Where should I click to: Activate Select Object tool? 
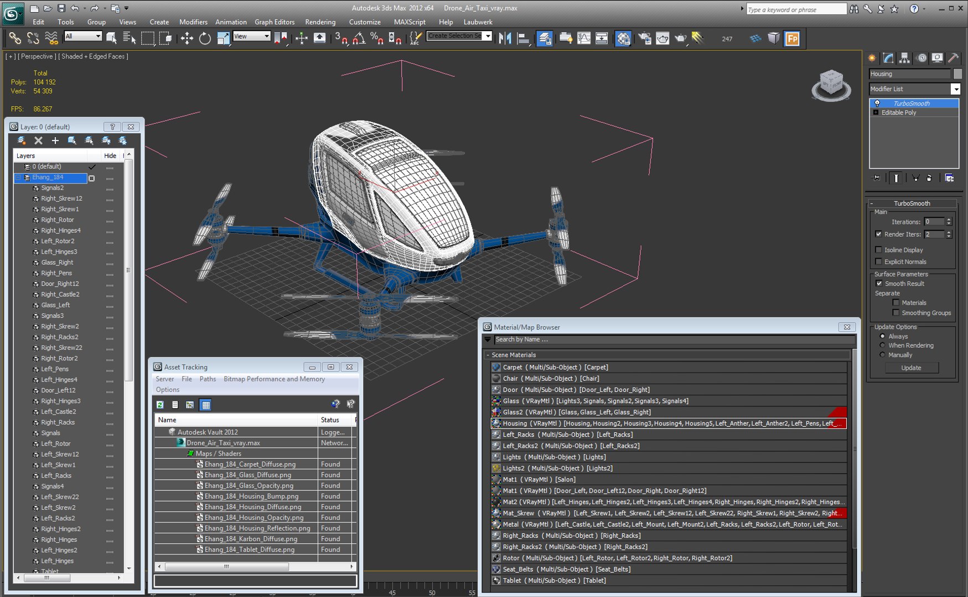click(112, 38)
